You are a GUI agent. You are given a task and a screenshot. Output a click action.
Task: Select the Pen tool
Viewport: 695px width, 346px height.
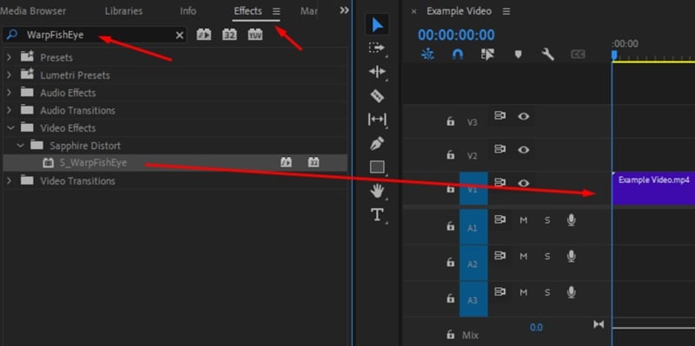point(377,143)
